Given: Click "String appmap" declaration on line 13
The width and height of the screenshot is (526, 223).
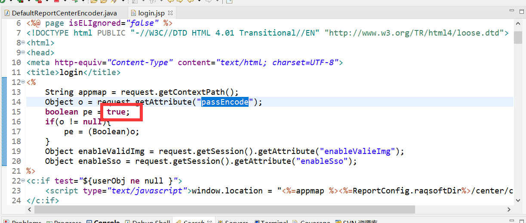Looking at the screenshot, I should [80, 92].
